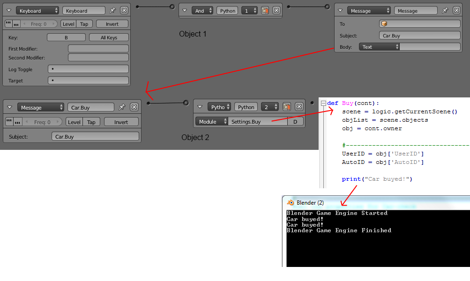Open Keyboard sensor type dropdown
The height and width of the screenshot is (281, 470).
point(37,11)
